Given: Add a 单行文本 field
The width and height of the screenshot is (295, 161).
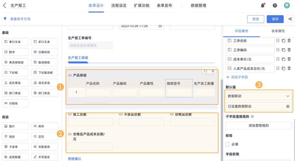Looking at the screenshot, I should tap(15, 42).
